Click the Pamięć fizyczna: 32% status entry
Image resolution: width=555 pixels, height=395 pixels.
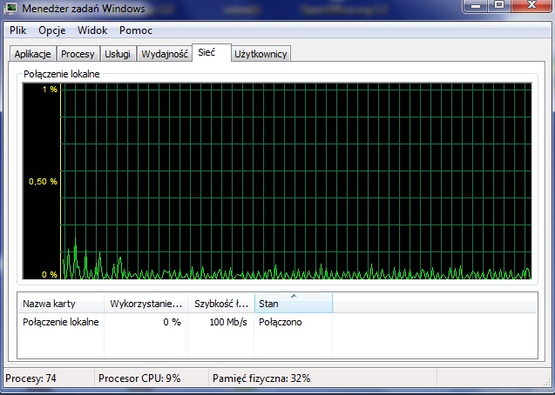322,378
